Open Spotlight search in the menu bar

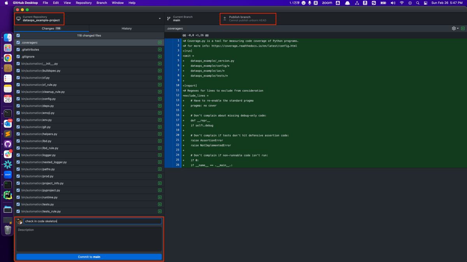(x=417, y=3)
